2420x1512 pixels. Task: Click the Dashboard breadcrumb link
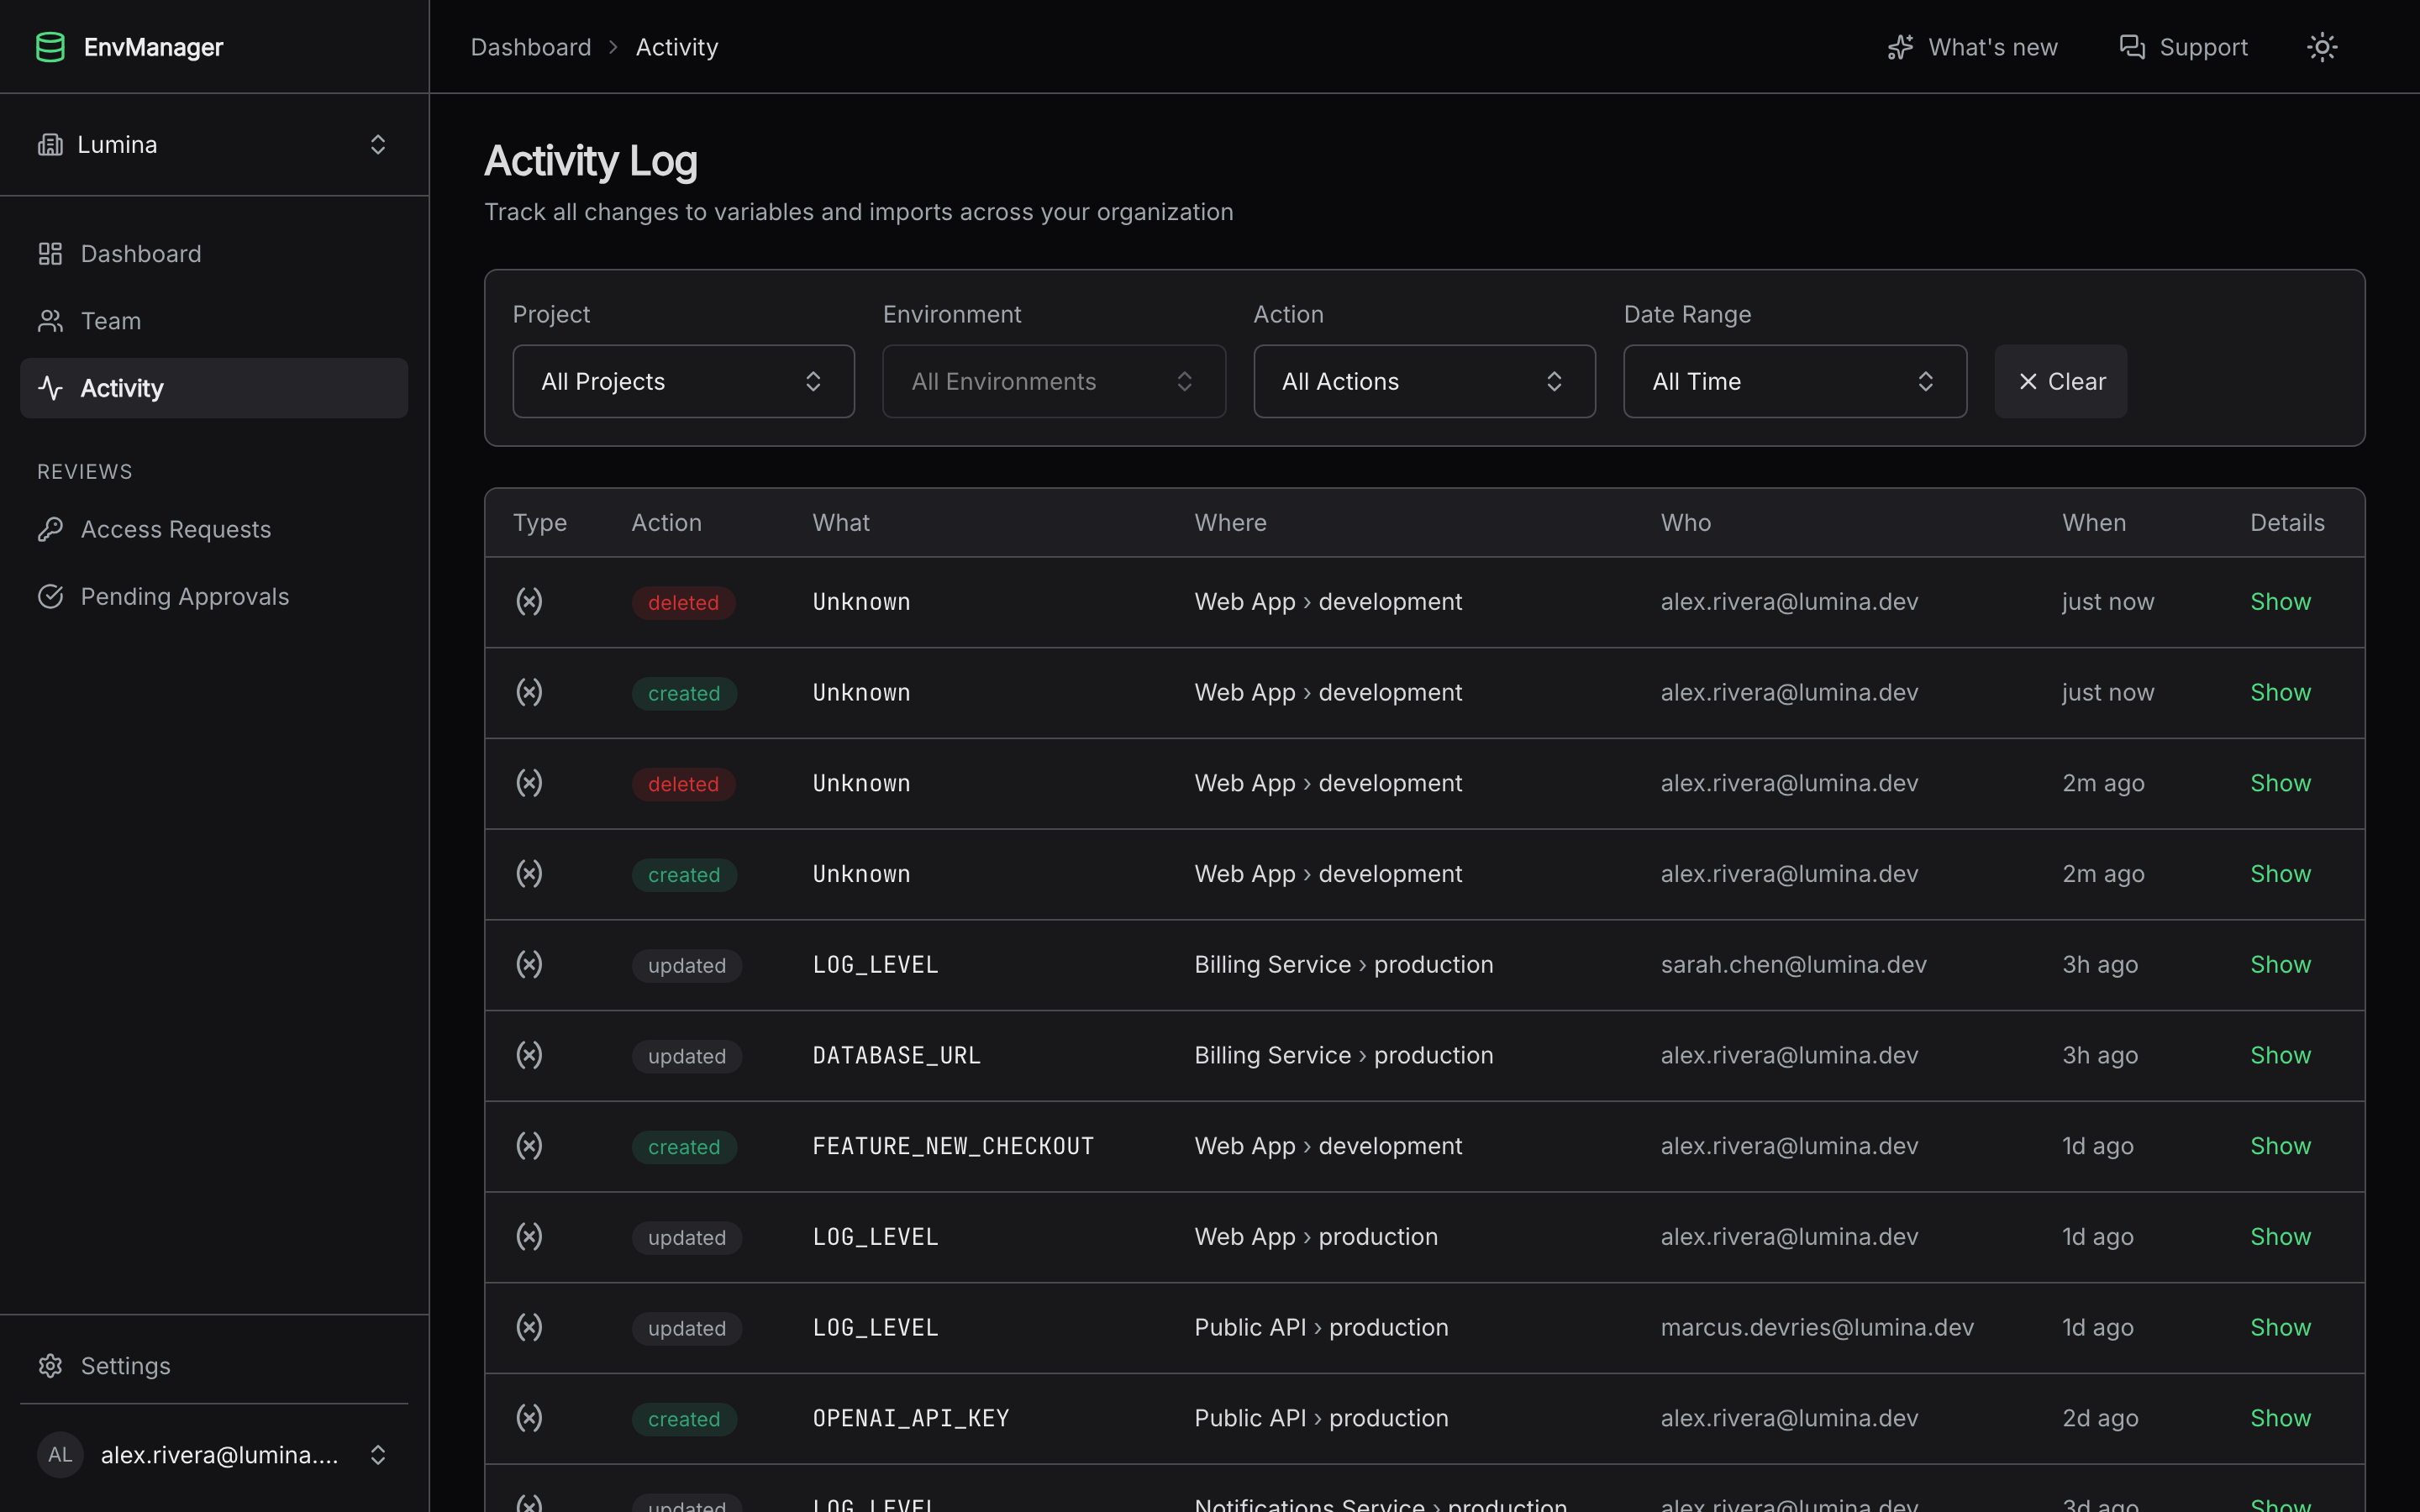click(x=531, y=47)
